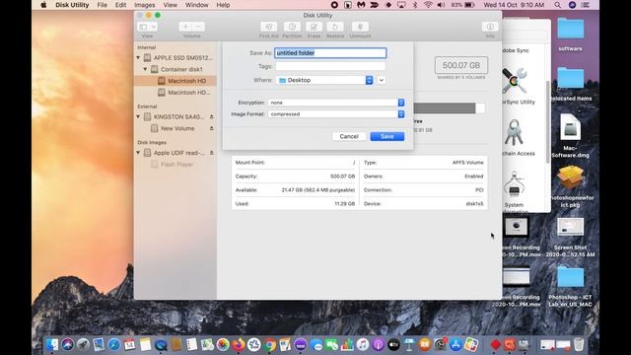Open Keychain Access in the Finder window
The image size is (631, 355).
[514, 133]
